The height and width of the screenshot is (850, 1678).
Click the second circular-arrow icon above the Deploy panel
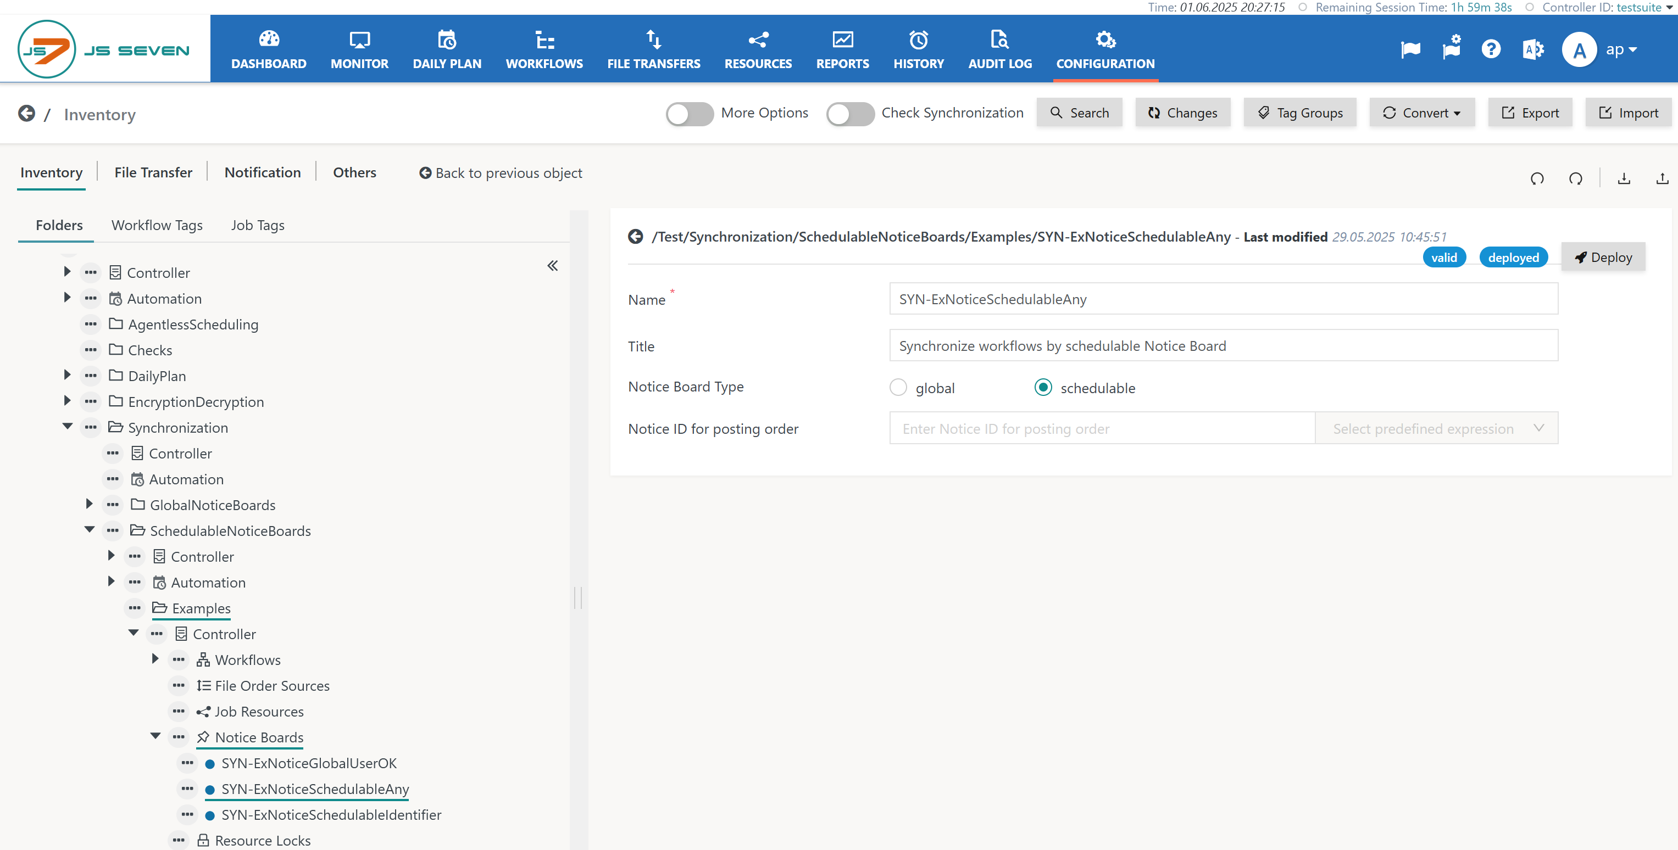tap(1575, 178)
